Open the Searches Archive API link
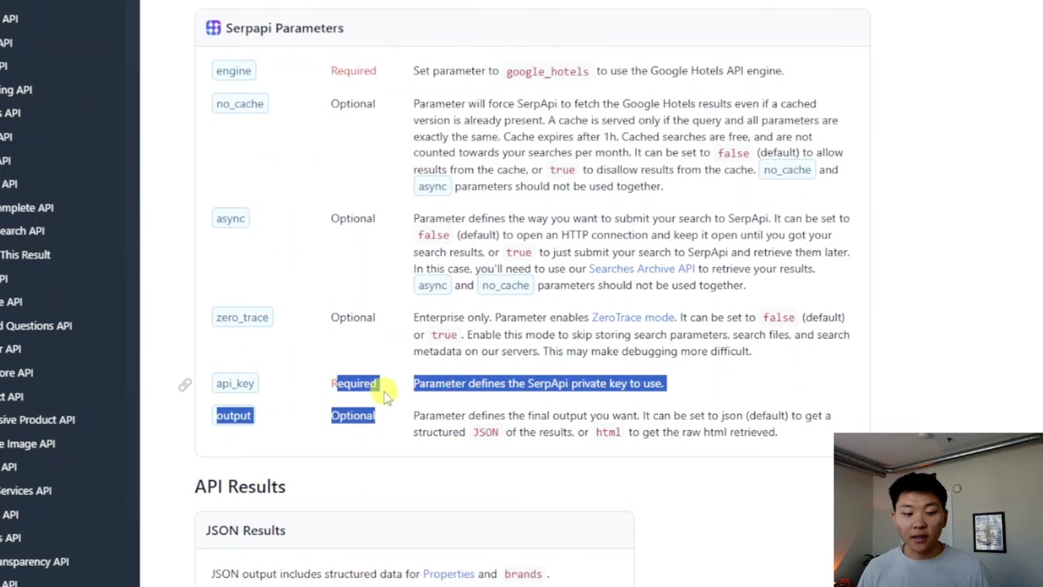 [x=642, y=269]
